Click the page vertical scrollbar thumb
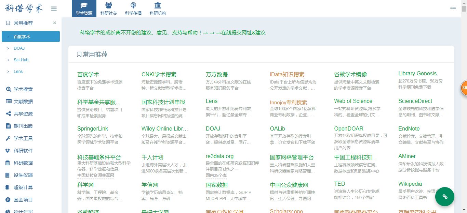This screenshot has width=467, height=213. coord(464,9)
